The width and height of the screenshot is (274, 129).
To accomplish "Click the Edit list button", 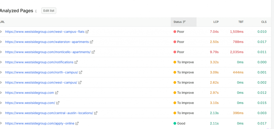I will (x=49, y=11).
